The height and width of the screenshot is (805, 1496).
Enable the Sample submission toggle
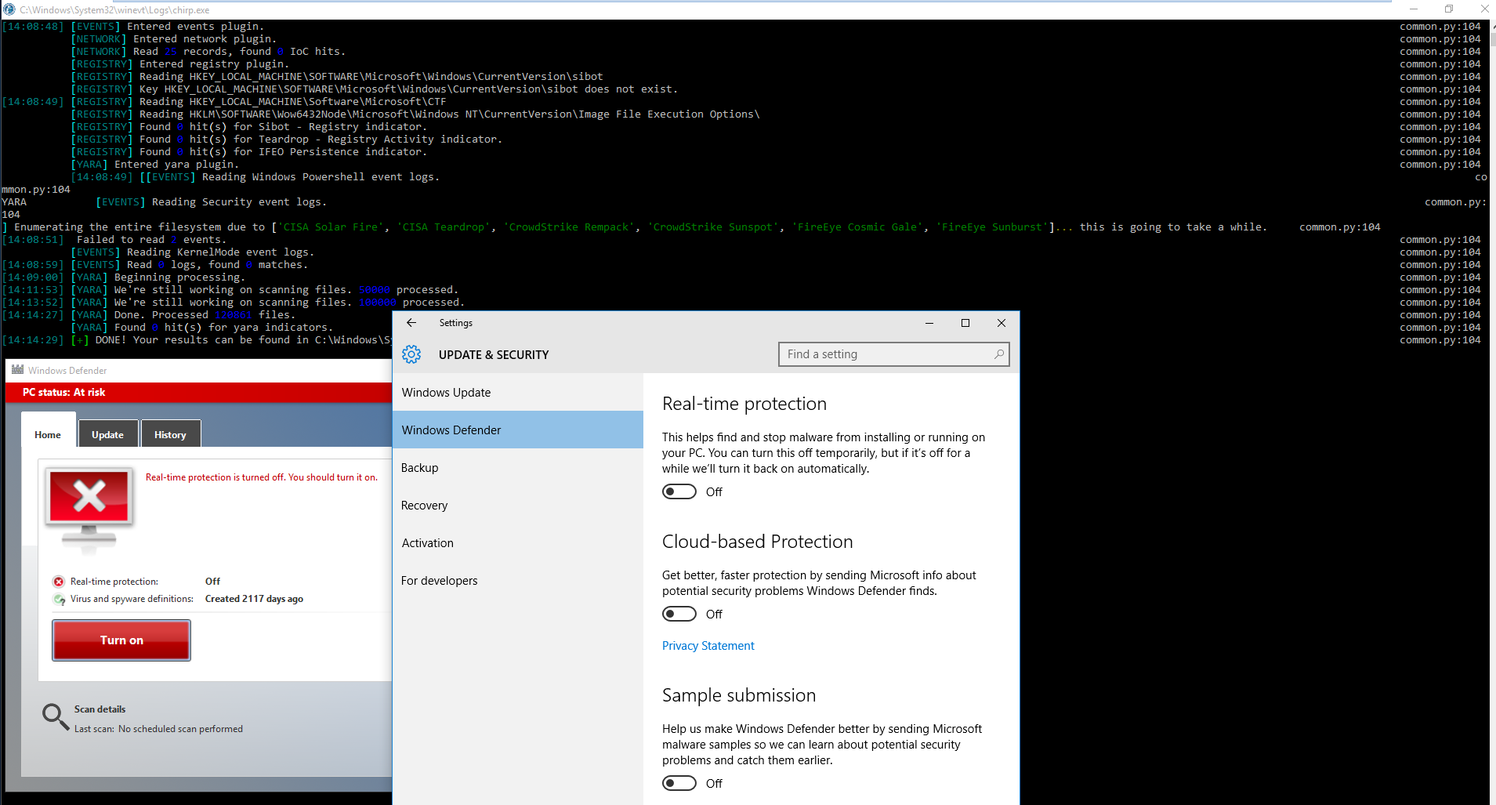point(679,782)
